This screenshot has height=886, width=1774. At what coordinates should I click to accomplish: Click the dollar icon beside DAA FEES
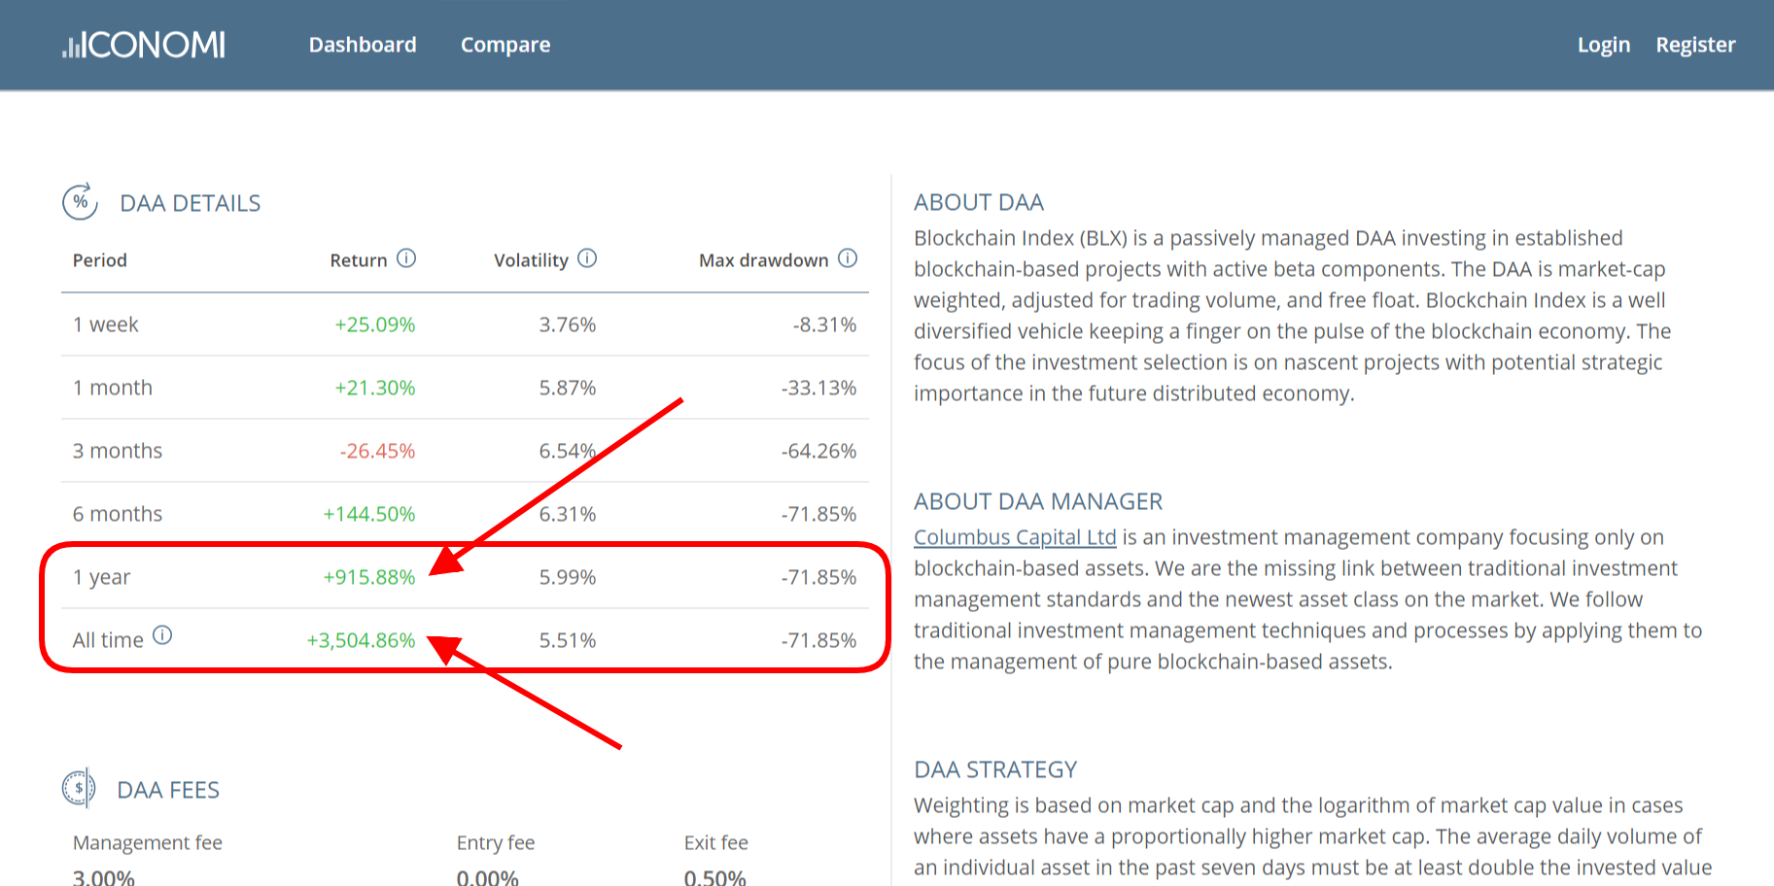pyautogui.click(x=80, y=788)
